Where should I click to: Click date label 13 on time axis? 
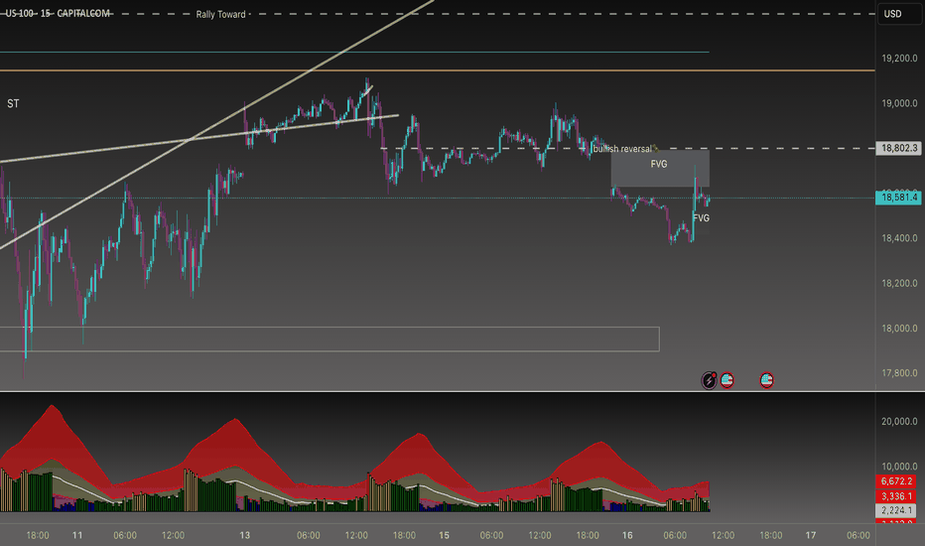pyautogui.click(x=244, y=535)
